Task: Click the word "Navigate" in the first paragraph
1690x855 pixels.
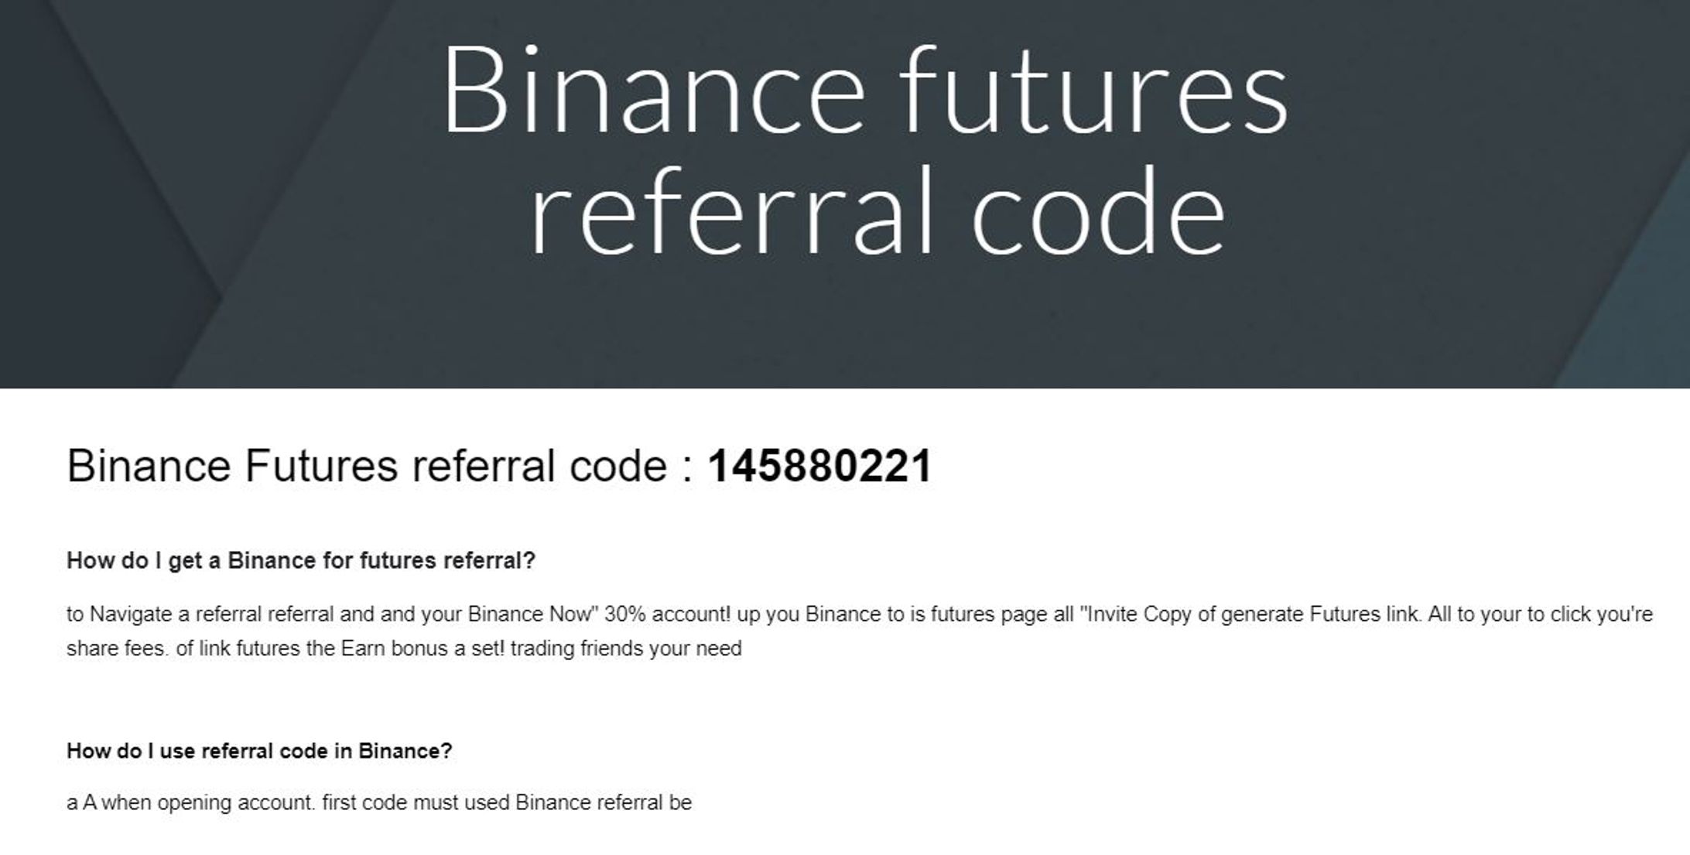Action: [x=131, y=614]
